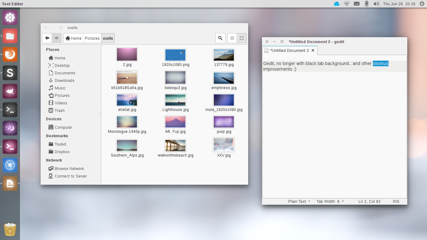Select the Mt. Fuji.jpg thumbnail
The height and width of the screenshot is (240, 427).
tap(175, 122)
